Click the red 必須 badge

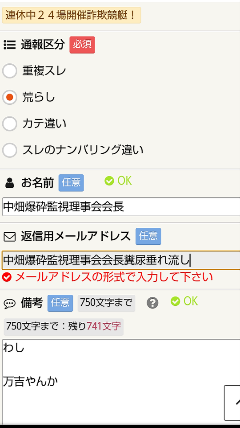point(82,45)
